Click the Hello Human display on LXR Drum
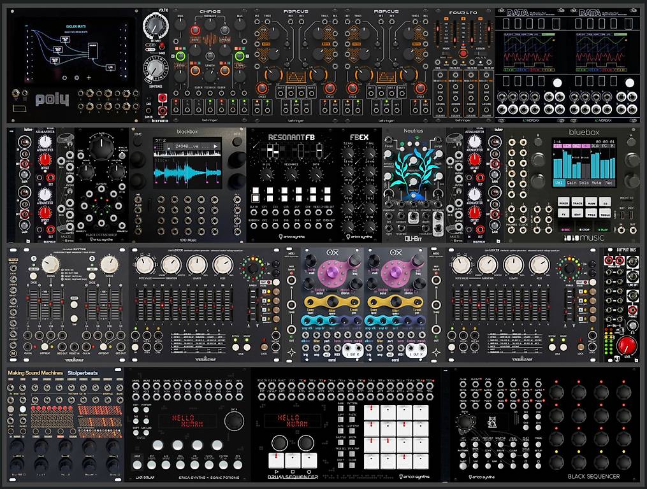The image size is (647, 489). point(188,421)
